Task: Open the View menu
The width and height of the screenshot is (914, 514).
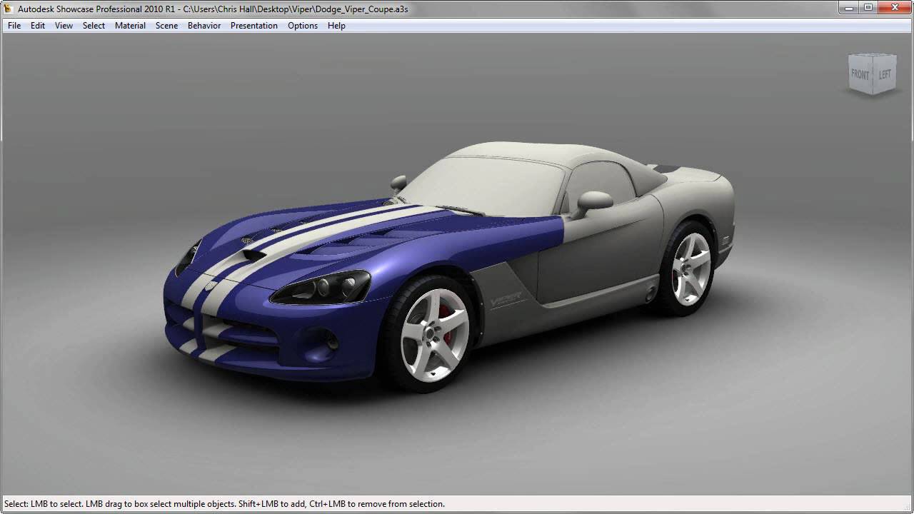Action: pyautogui.click(x=64, y=25)
